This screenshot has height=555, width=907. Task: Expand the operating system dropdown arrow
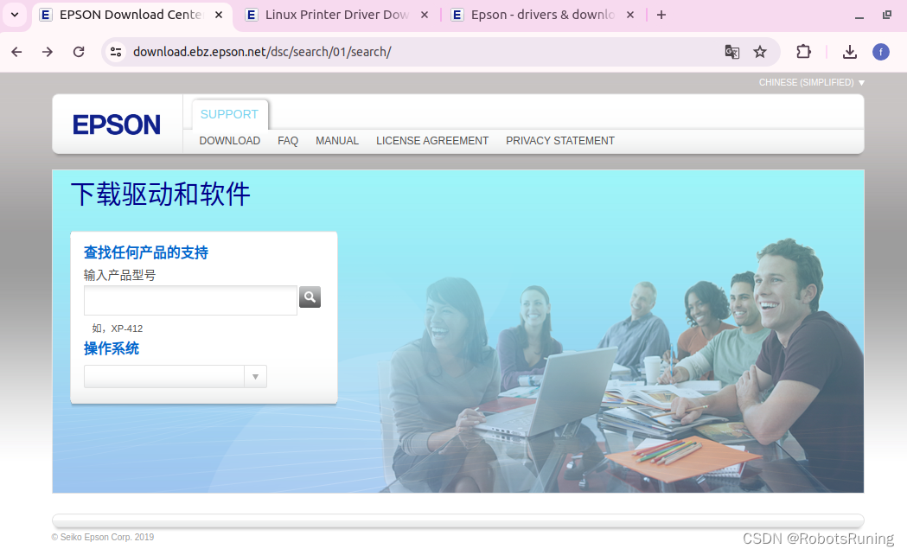coord(255,377)
